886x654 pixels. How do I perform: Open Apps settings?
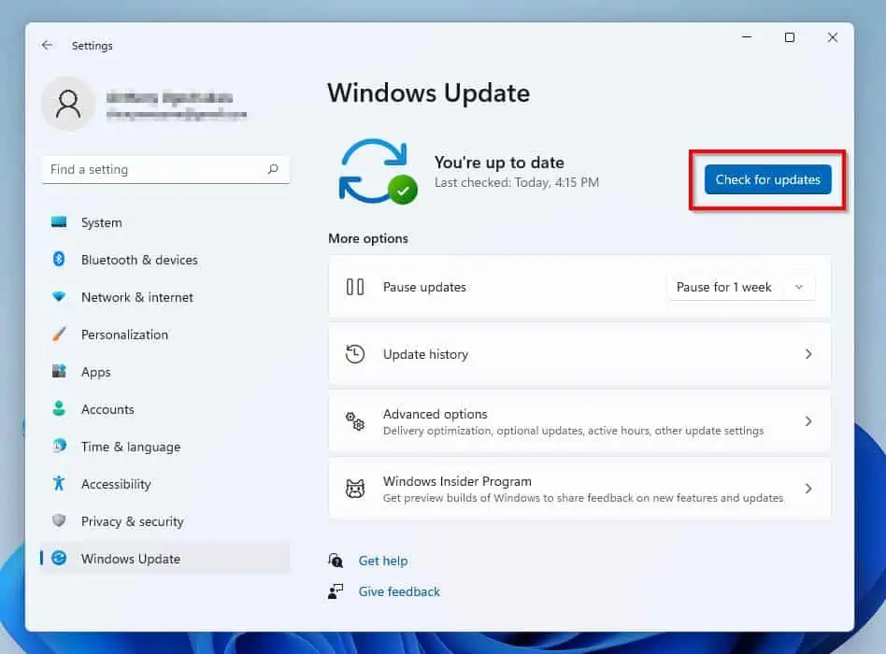pyautogui.click(x=165, y=372)
